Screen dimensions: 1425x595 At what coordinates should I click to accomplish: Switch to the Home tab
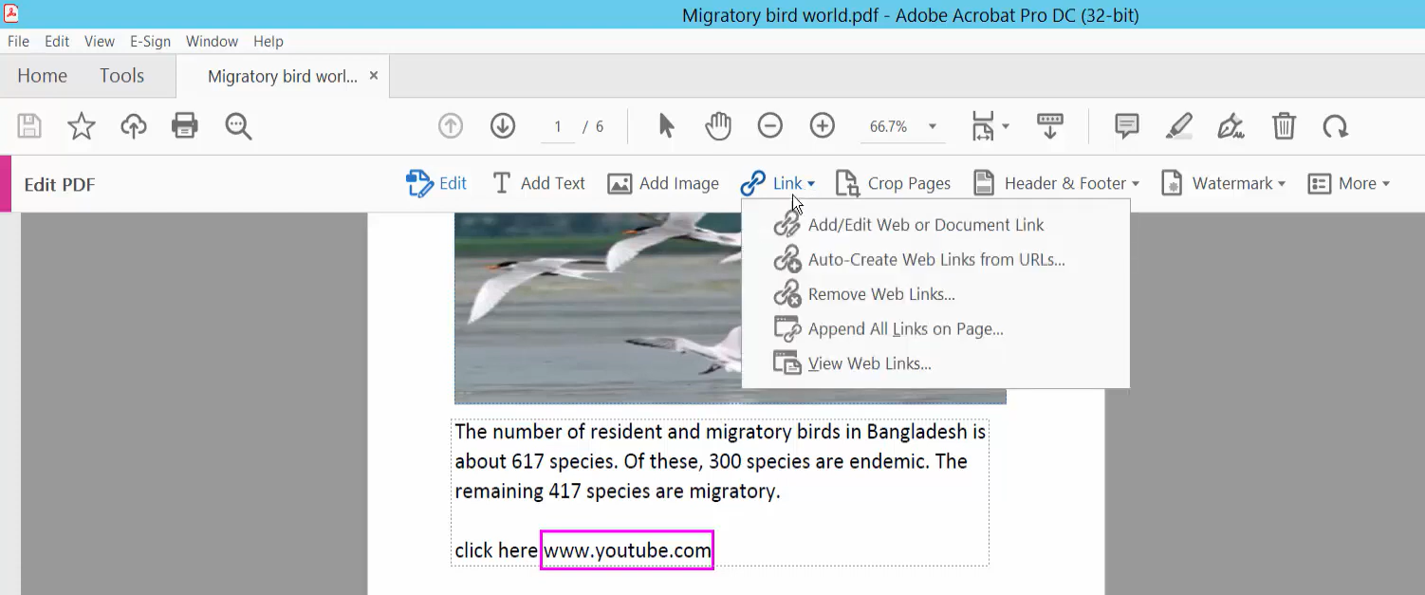[x=42, y=76]
